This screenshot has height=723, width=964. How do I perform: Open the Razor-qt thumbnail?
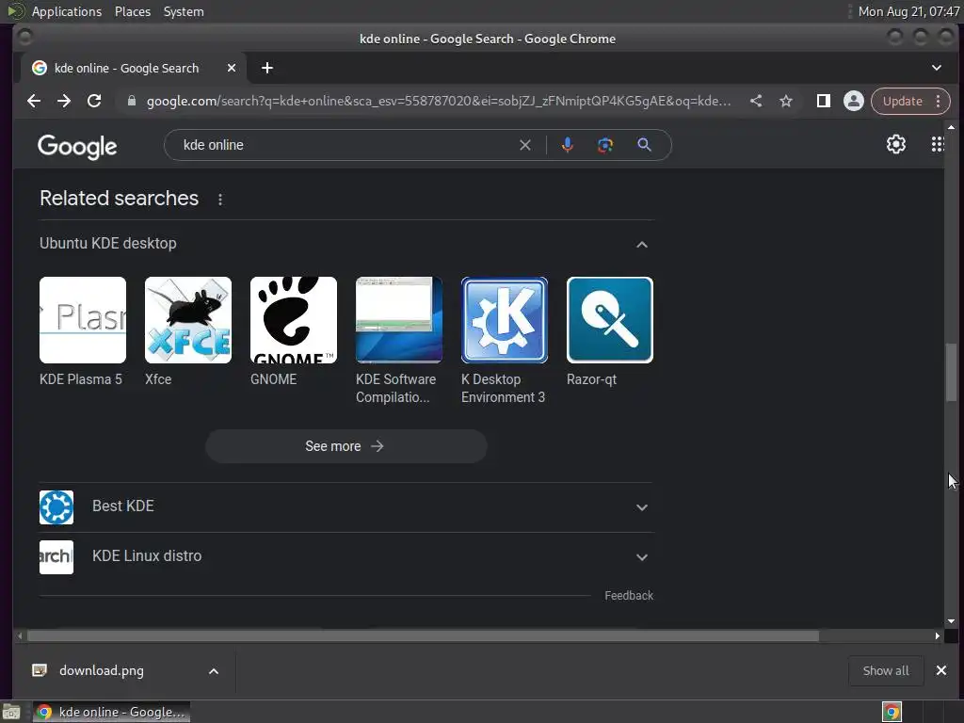(x=610, y=320)
